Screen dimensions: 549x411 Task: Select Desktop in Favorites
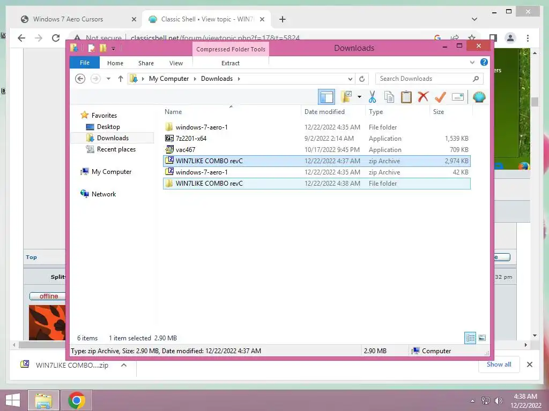pyautogui.click(x=108, y=126)
